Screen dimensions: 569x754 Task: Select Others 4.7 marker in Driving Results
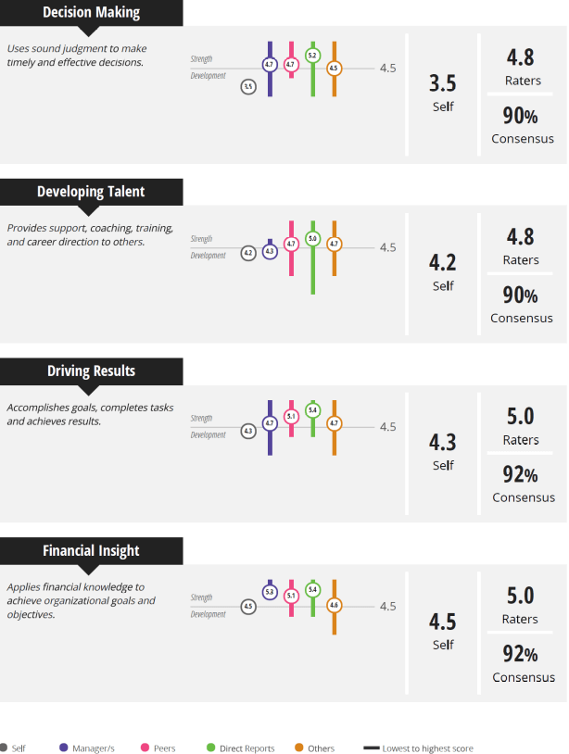(334, 422)
